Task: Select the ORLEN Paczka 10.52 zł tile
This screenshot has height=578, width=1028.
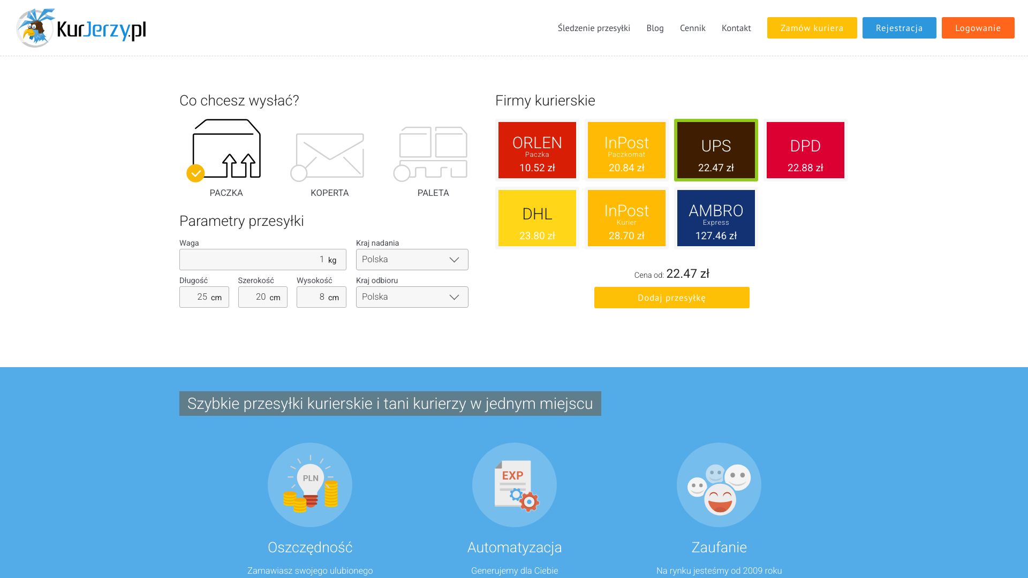Action: point(537,150)
